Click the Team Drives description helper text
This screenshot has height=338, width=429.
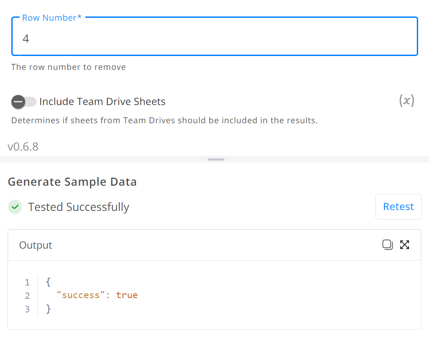pyautogui.click(x=164, y=120)
